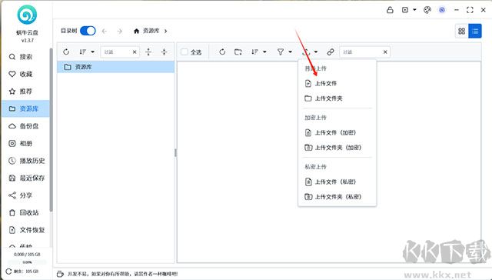This screenshot has width=492, height=280.
Task: Expand the 资源库 breadcrumb chevron
Action: (166, 31)
